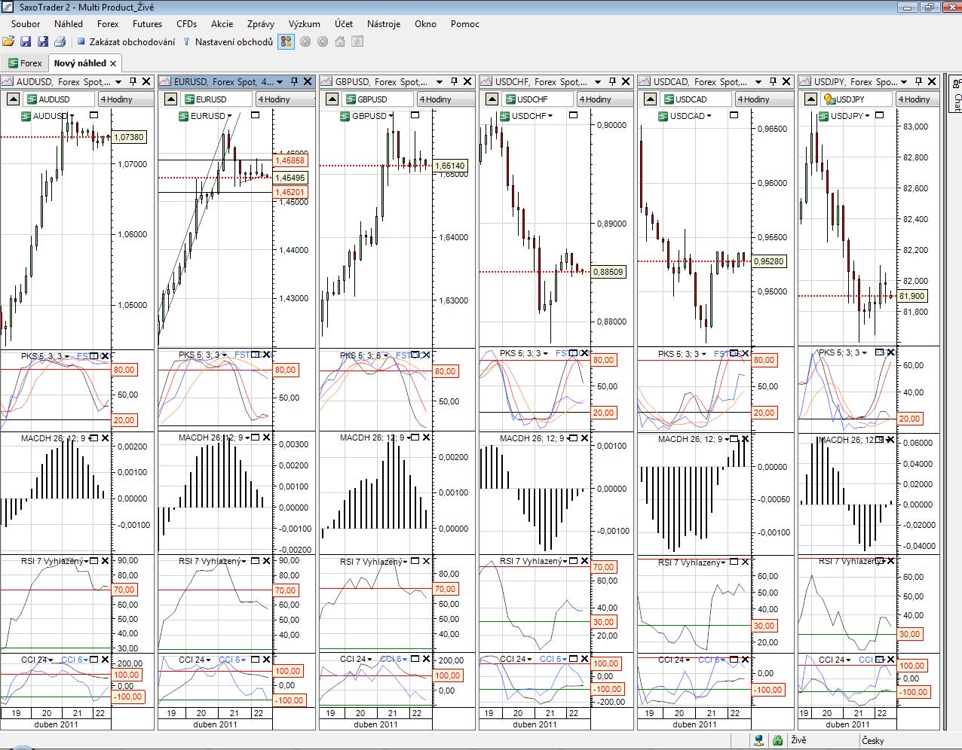Screen dimensions: 962x750
Task: Click the 1,45858 price level label on EURUSD
Action: [x=290, y=160]
